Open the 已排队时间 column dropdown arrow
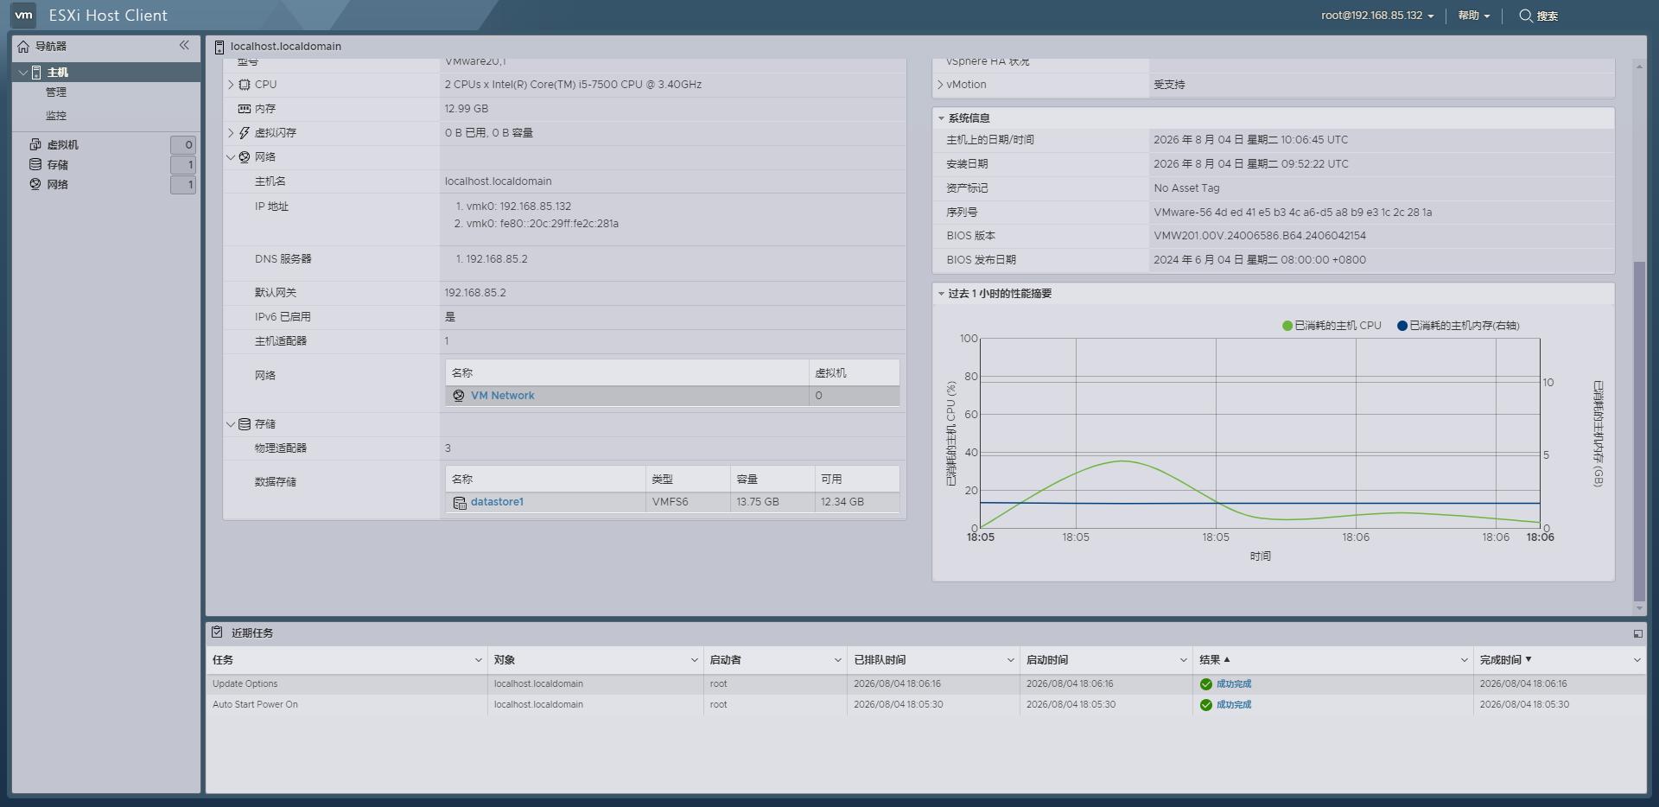 point(1011,660)
